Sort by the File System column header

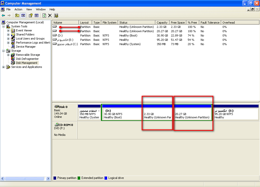coord(109,23)
